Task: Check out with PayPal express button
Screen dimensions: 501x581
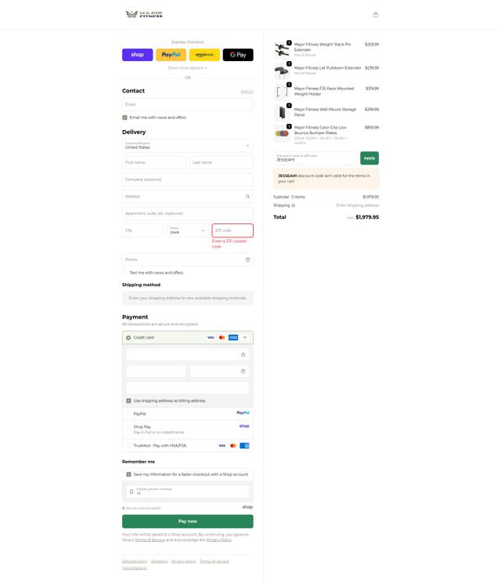Action: (x=171, y=55)
